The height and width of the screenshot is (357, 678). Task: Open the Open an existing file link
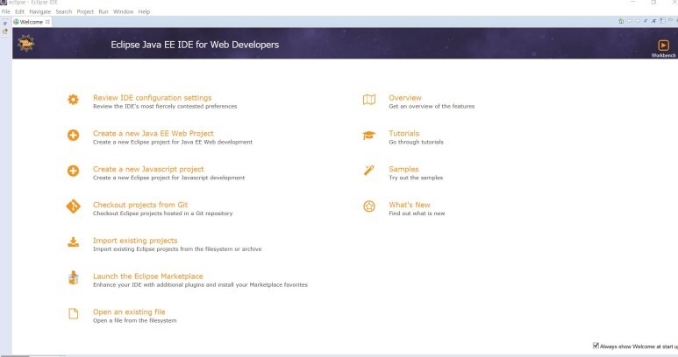click(129, 311)
